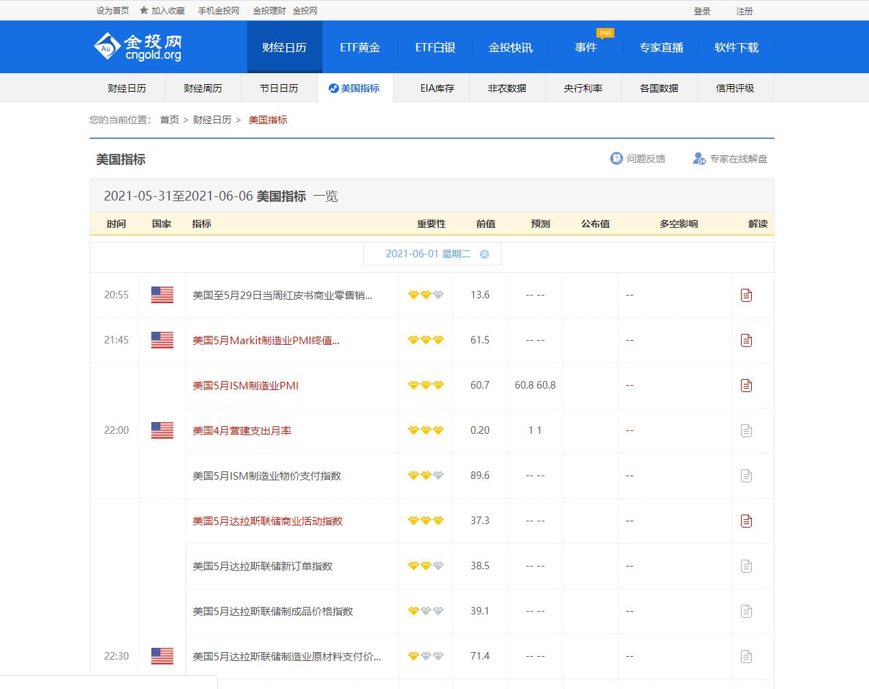This screenshot has height=689, width=869.
Task: Click the 注册 register link
Action: coord(744,10)
